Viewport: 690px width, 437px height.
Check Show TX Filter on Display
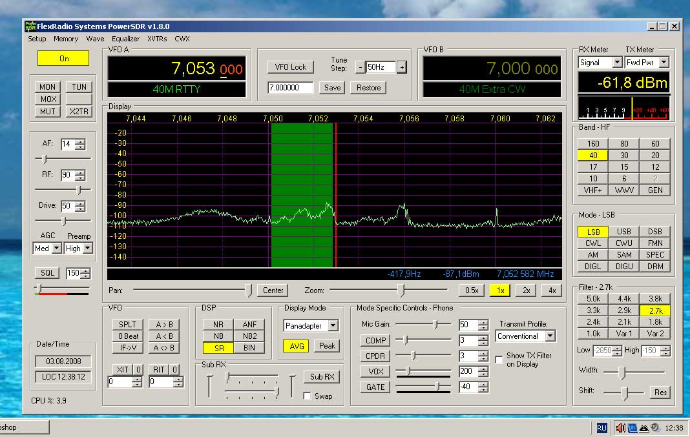pos(499,360)
